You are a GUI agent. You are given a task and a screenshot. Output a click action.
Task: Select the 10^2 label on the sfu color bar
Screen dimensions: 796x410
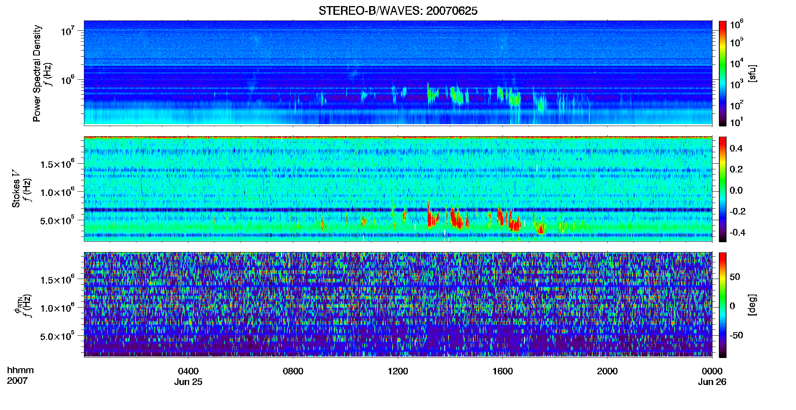[737, 105]
